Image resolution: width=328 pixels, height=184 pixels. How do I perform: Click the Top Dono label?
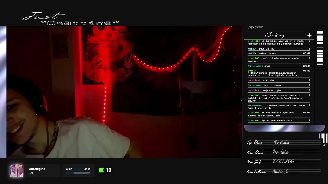tap(254, 143)
